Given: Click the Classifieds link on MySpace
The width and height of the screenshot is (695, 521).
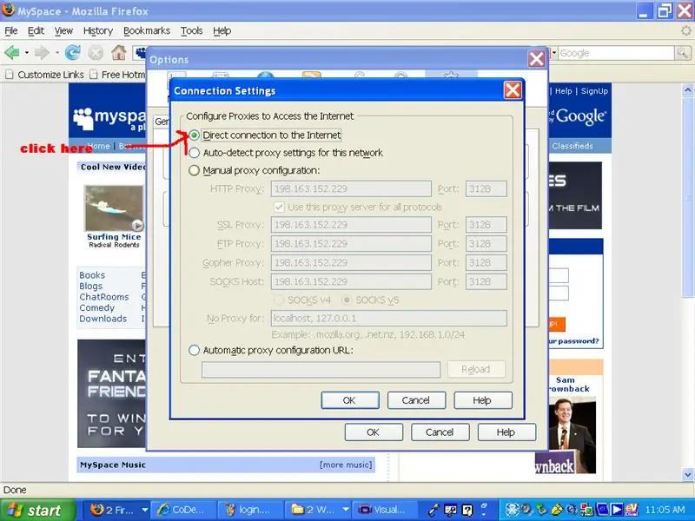Looking at the screenshot, I should coord(573,146).
